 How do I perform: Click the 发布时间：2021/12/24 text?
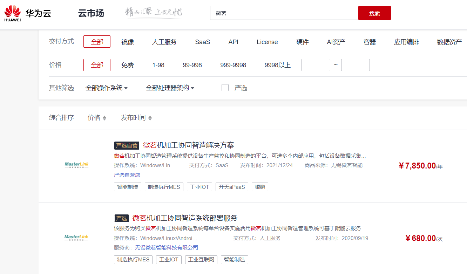pos(266,165)
